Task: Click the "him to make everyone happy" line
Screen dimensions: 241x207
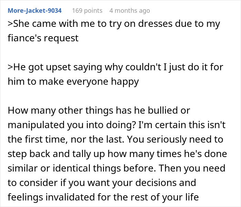Action: 73,81
